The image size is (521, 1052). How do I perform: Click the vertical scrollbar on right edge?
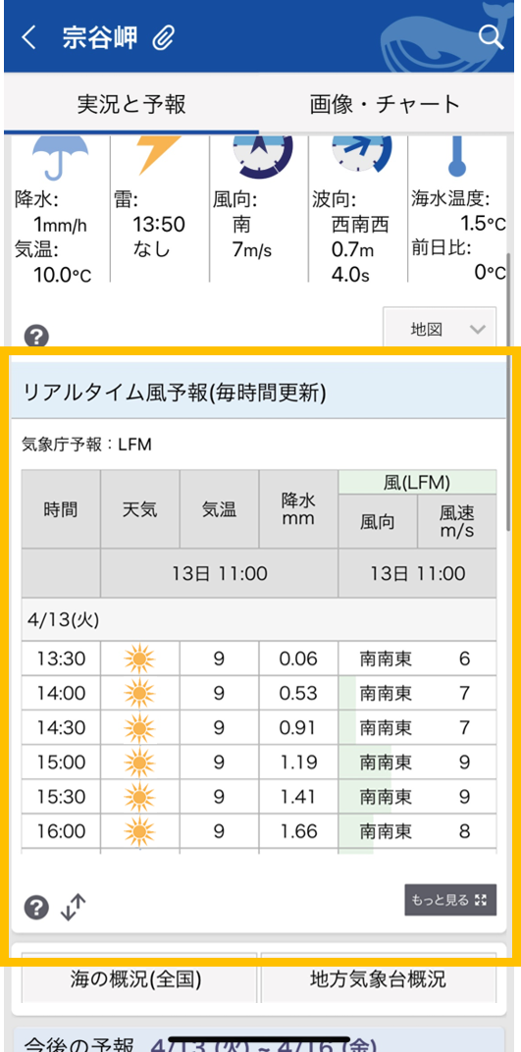click(509, 392)
